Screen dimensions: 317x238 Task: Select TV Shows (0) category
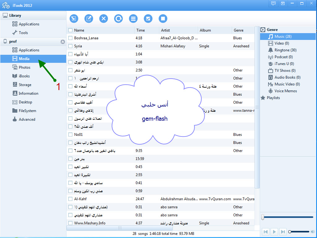[x=282, y=71]
